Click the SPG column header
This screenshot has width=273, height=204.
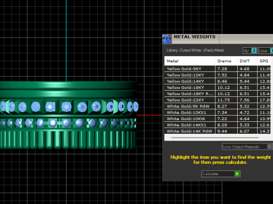click(264, 61)
